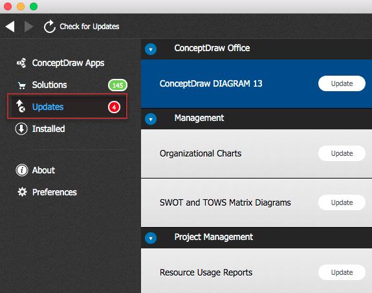The width and height of the screenshot is (372, 293).
Task: Select the Resource Usage Reports row
Action: [x=256, y=271]
